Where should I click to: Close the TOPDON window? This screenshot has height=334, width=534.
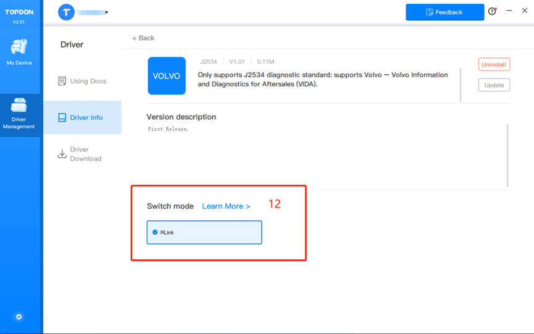point(525,11)
